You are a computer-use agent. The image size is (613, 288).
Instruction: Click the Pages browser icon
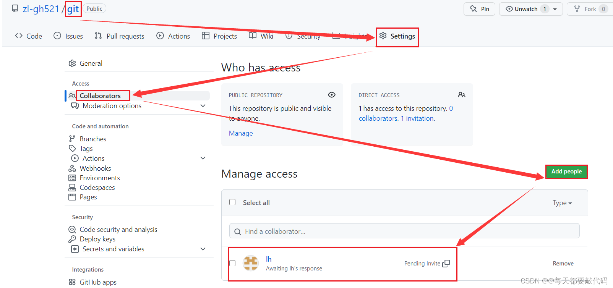click(72, 197)
